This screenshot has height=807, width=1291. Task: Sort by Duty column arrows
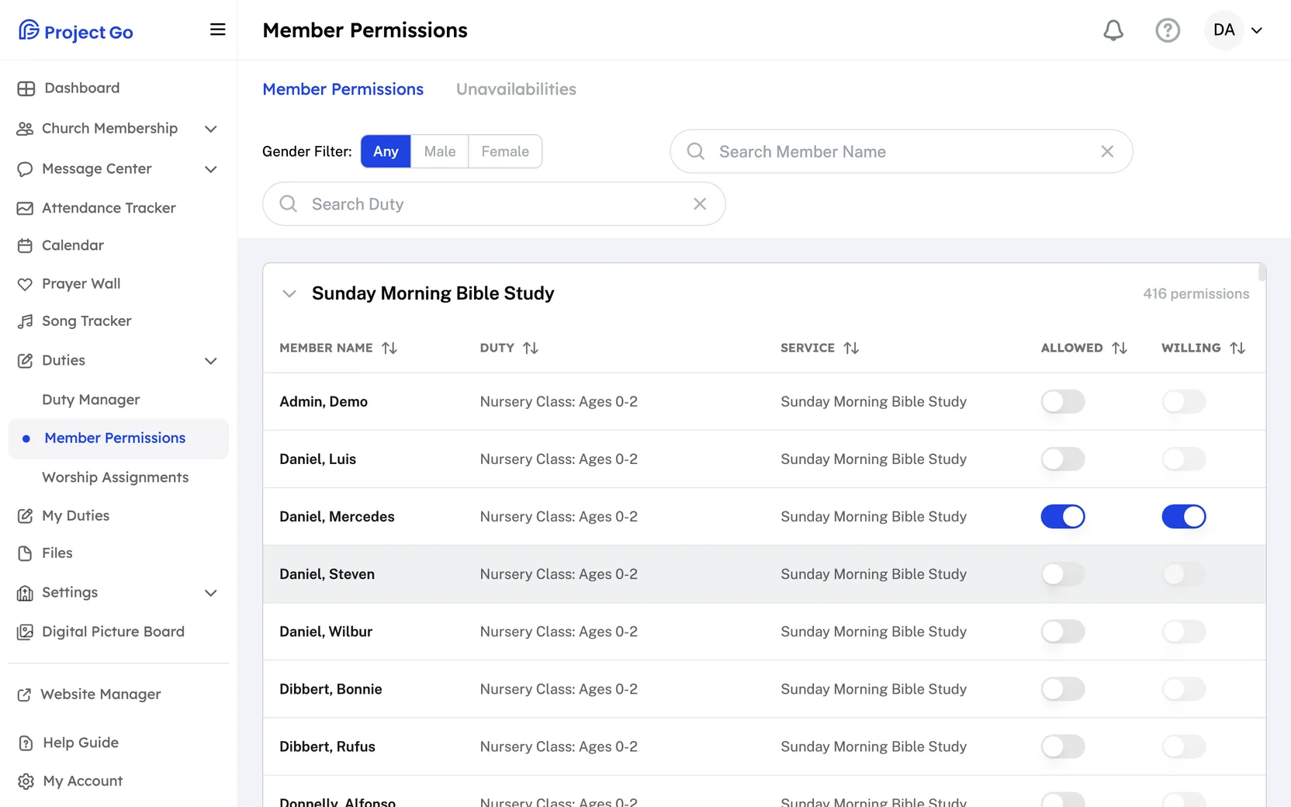pos(531,348)
